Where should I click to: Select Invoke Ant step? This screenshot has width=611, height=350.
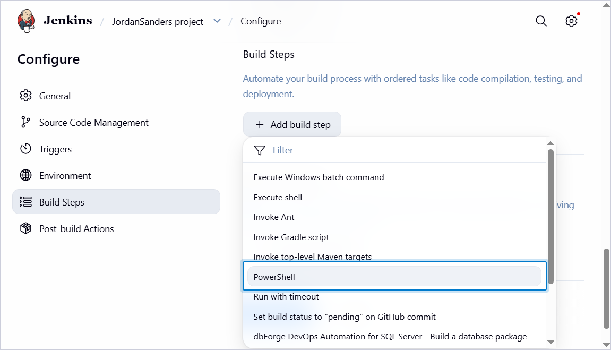pos(394,217)
